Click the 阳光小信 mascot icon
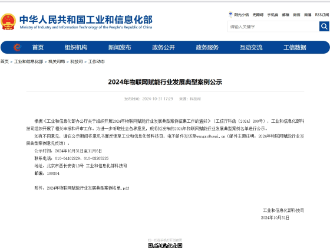This screenshot has width=330, height=248. [x=230, y=15]
